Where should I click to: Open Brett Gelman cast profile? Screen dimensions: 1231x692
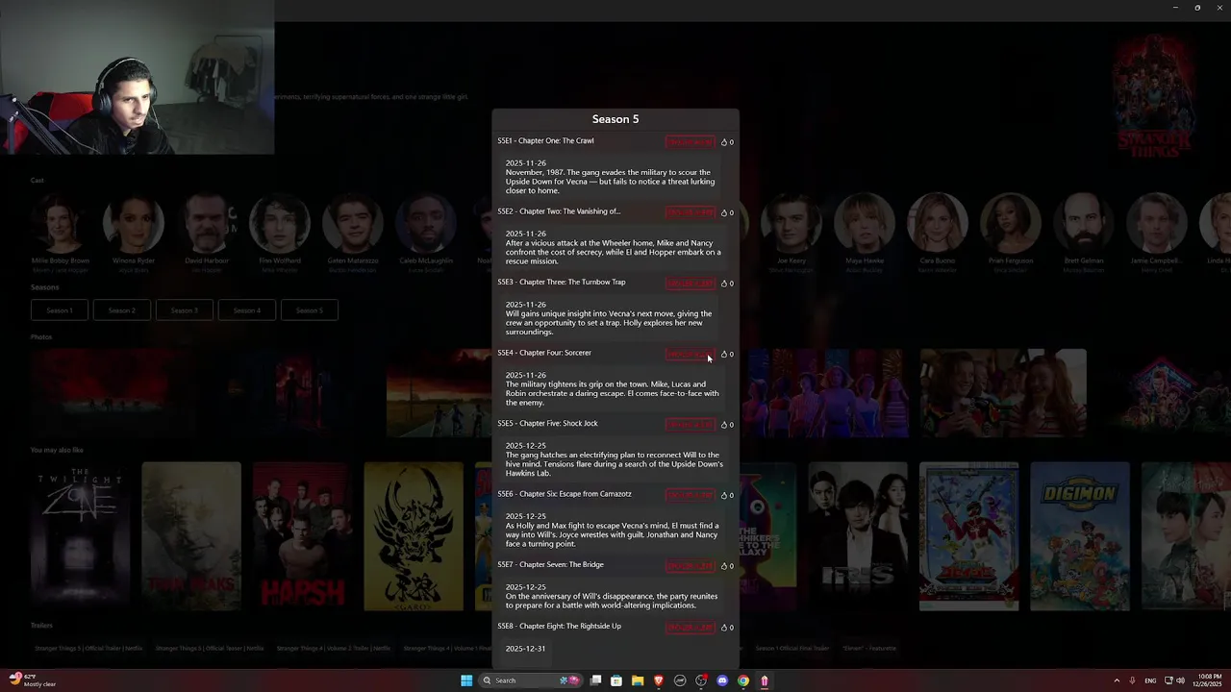(x=1084, y=224)
